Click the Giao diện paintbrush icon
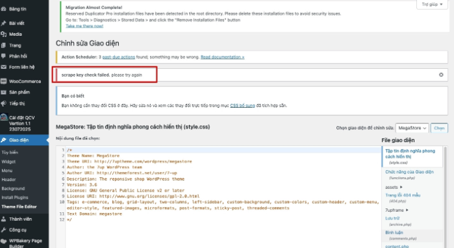Viewport: 454px width, 248px height. [x=3, y=140]
